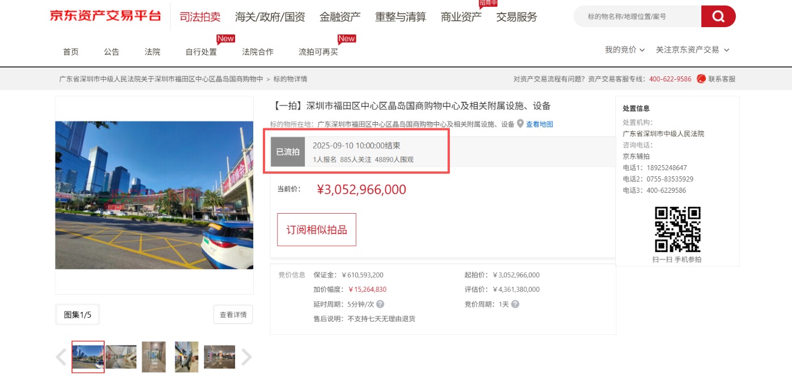This screenshot has width=792, height=376.
Task: Click the 评估价 value ¥4,361,380,000
Action: click(x=516, y=289)
